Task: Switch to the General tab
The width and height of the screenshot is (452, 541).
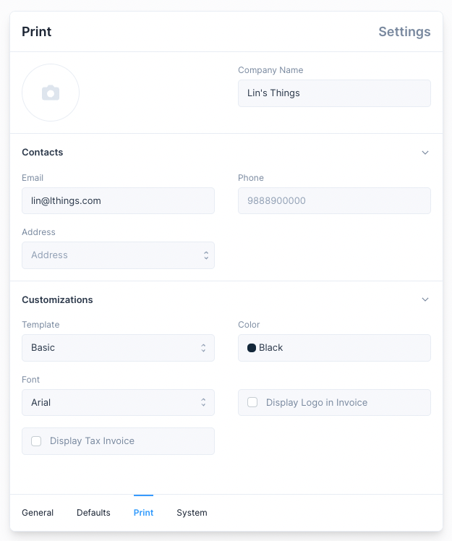Action: pyautogui.click(x=38, y=513)
